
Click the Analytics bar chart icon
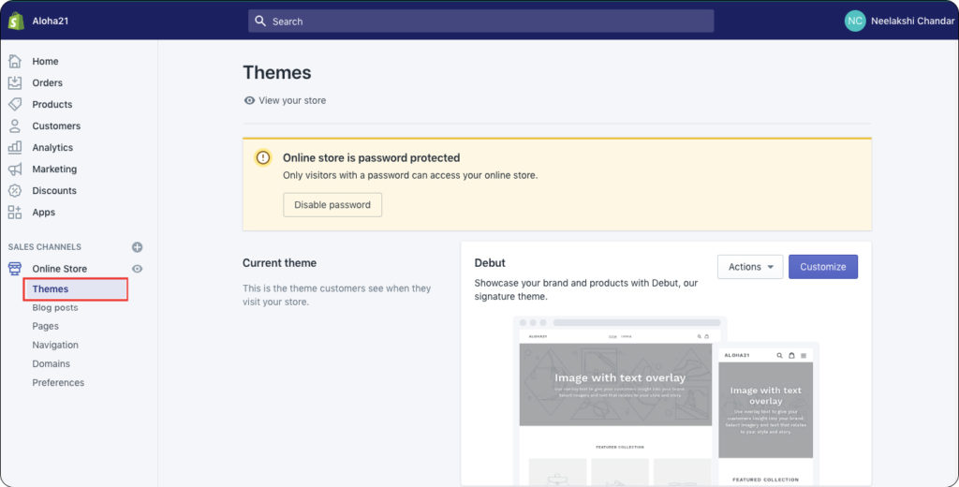[15, 147]
